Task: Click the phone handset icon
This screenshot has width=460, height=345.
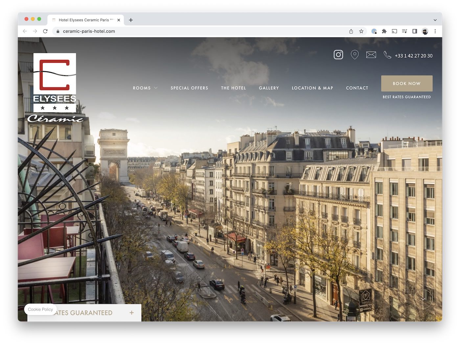Action: 387,55
